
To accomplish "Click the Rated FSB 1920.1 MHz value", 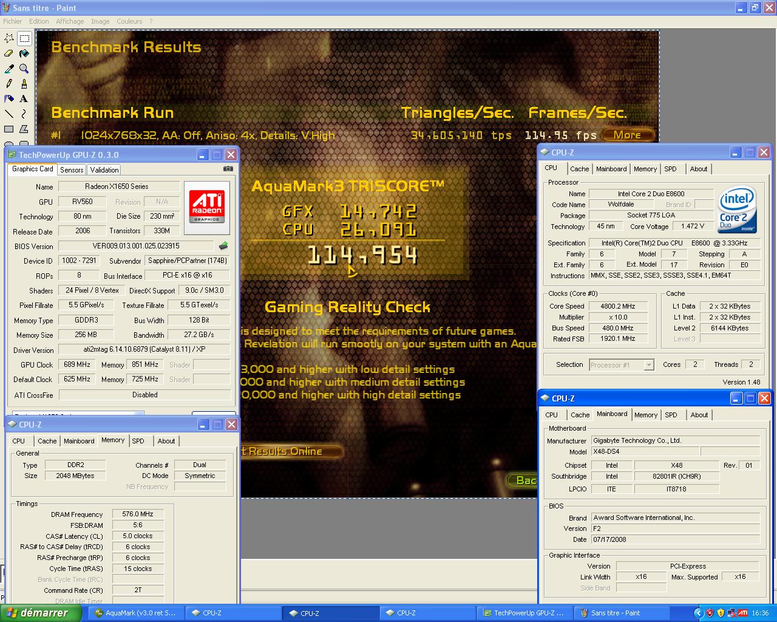I will (x=617, y=339).
